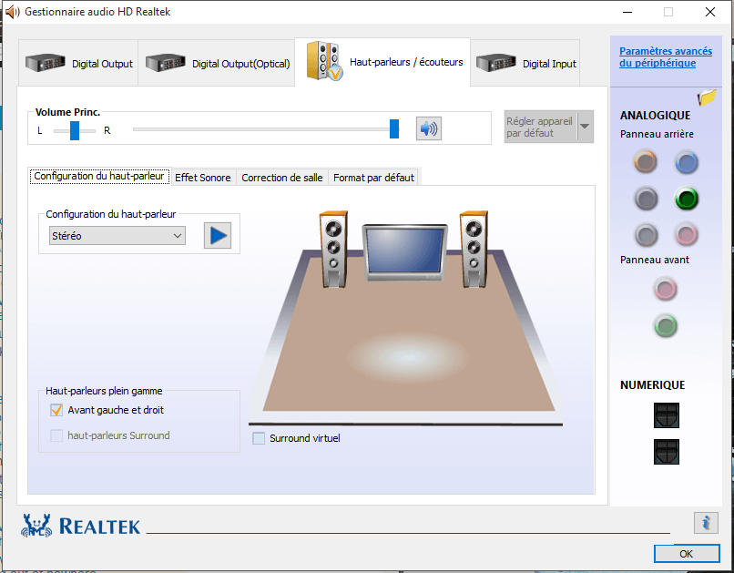Select Haut-parleurs / écouteurs tab
Image resolution: width=734 pixels, height=573 pixels.
(x=382, y=62)
